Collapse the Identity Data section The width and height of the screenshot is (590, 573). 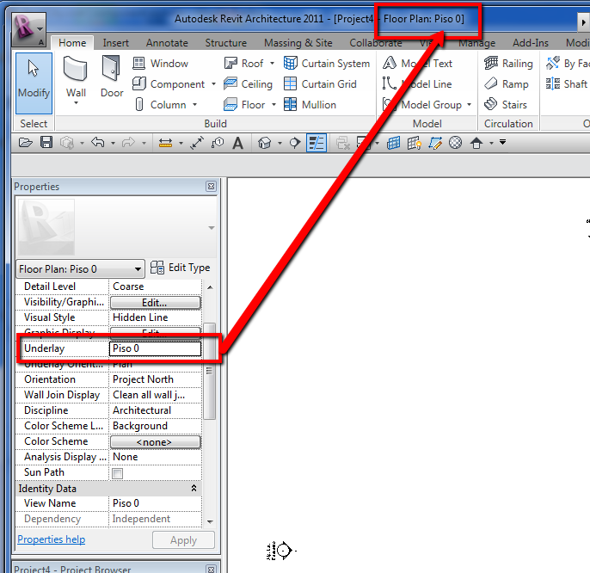(194, 489)
